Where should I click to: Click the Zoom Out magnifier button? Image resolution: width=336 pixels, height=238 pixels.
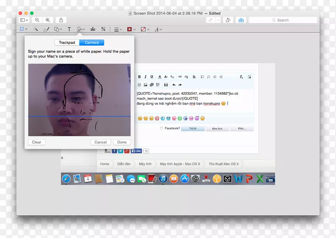tap(37, 20)
